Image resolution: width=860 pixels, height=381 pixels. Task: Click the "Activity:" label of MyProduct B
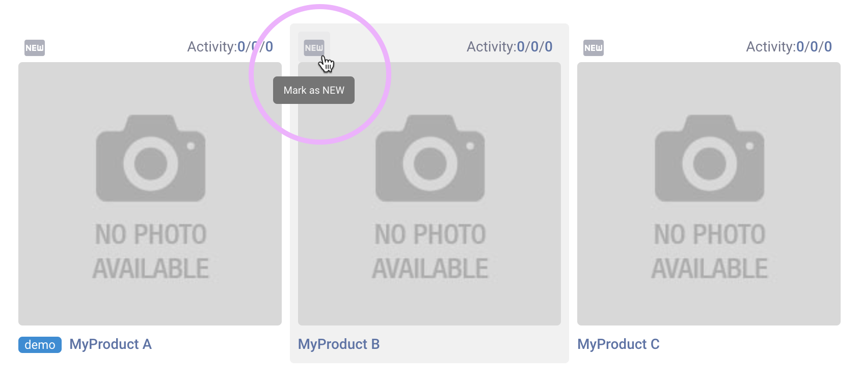[x=491, y=47]
